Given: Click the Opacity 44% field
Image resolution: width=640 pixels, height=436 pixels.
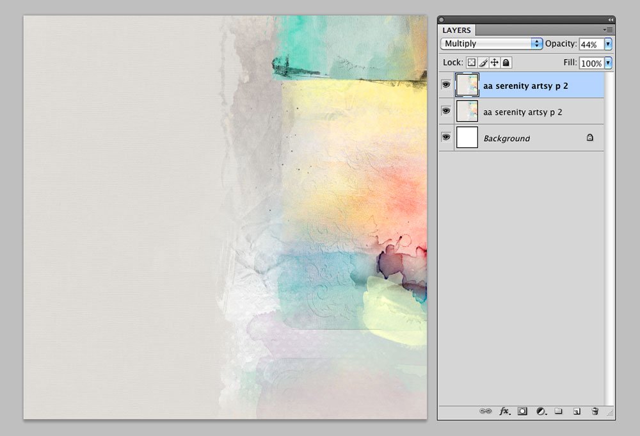Looking at the screenshot, I should point(591,44).
